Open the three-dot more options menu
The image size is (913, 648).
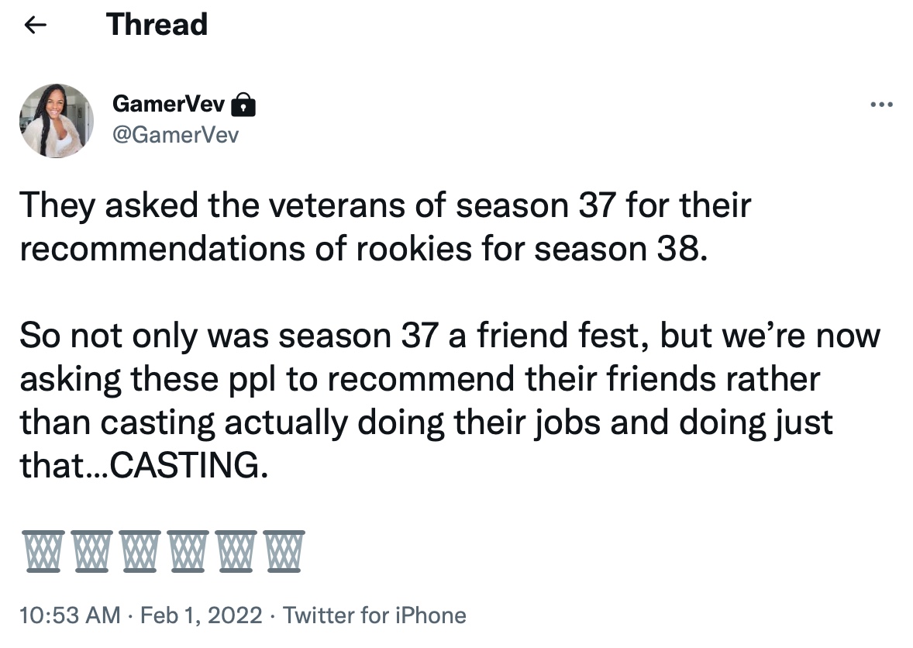882,104
